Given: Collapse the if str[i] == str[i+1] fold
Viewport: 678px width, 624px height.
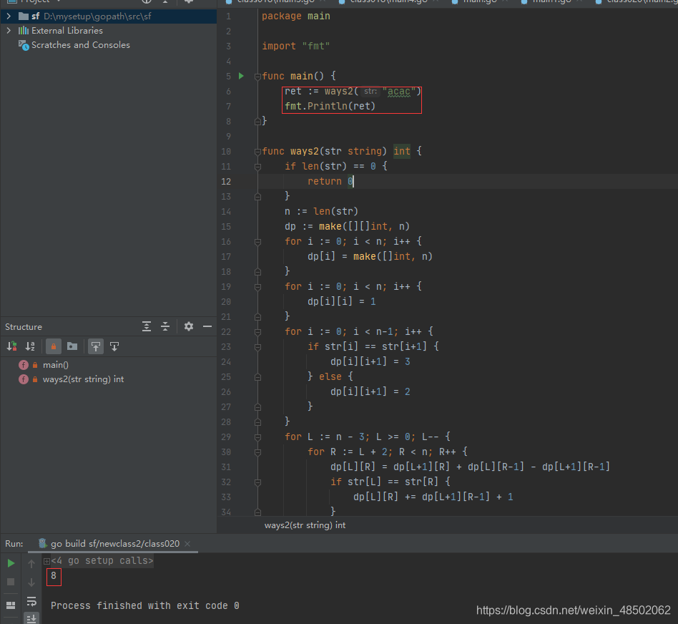Looking at the screenshot, I should click(x=257, y=347).
